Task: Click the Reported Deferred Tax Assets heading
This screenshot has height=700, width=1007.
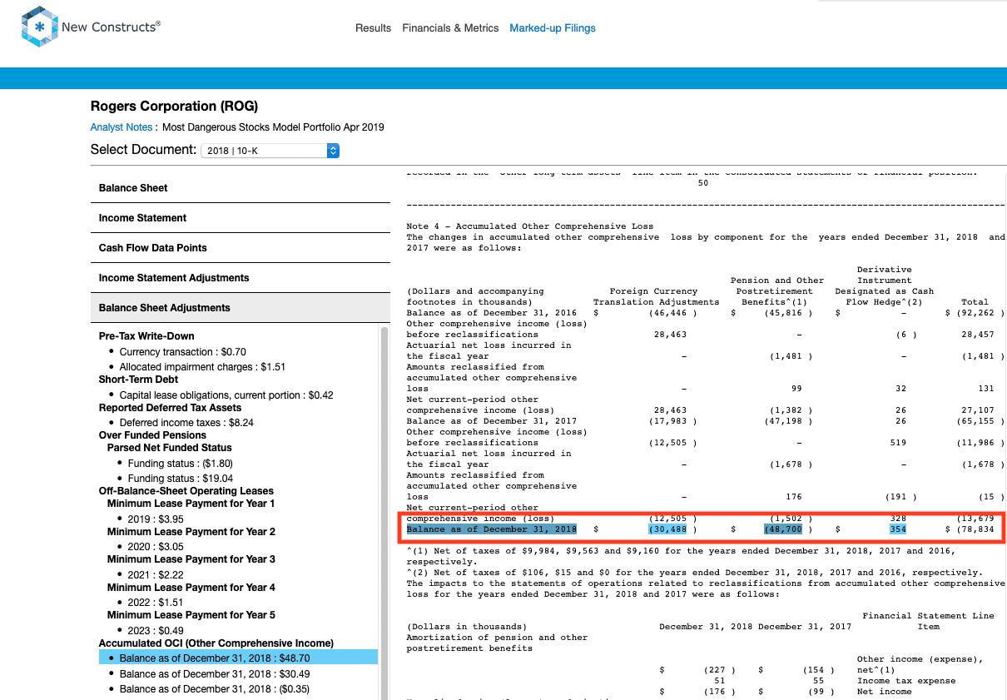Action: click(170, 408)
